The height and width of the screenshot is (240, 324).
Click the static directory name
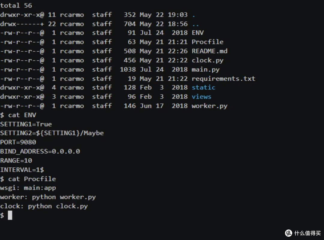click(x=203, y=87)
